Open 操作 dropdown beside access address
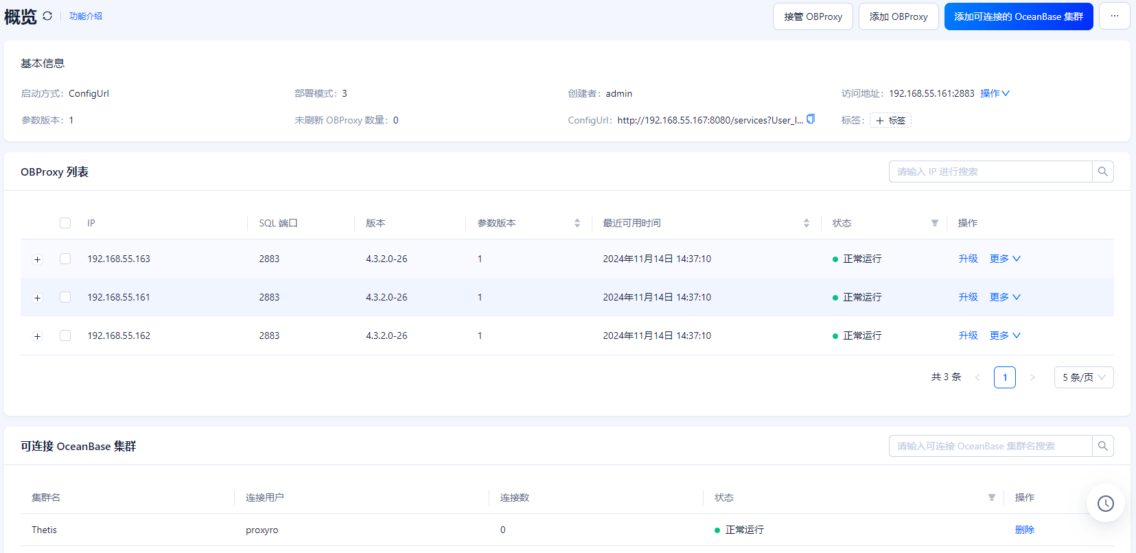Viewport: 1136px width, 553px height. click(x=995, y=93)
